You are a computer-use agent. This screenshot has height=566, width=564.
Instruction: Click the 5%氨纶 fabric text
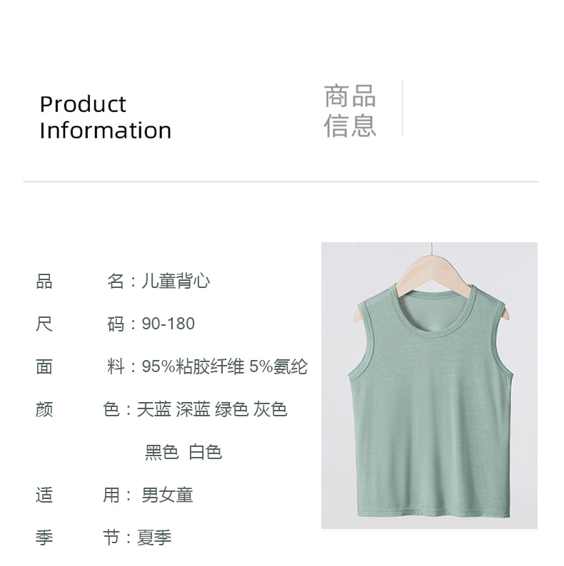pos(278,366)
